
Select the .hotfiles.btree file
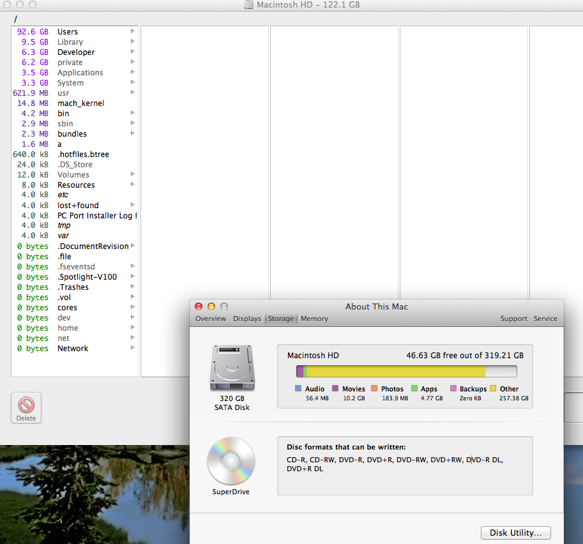[x=75, y=155]
